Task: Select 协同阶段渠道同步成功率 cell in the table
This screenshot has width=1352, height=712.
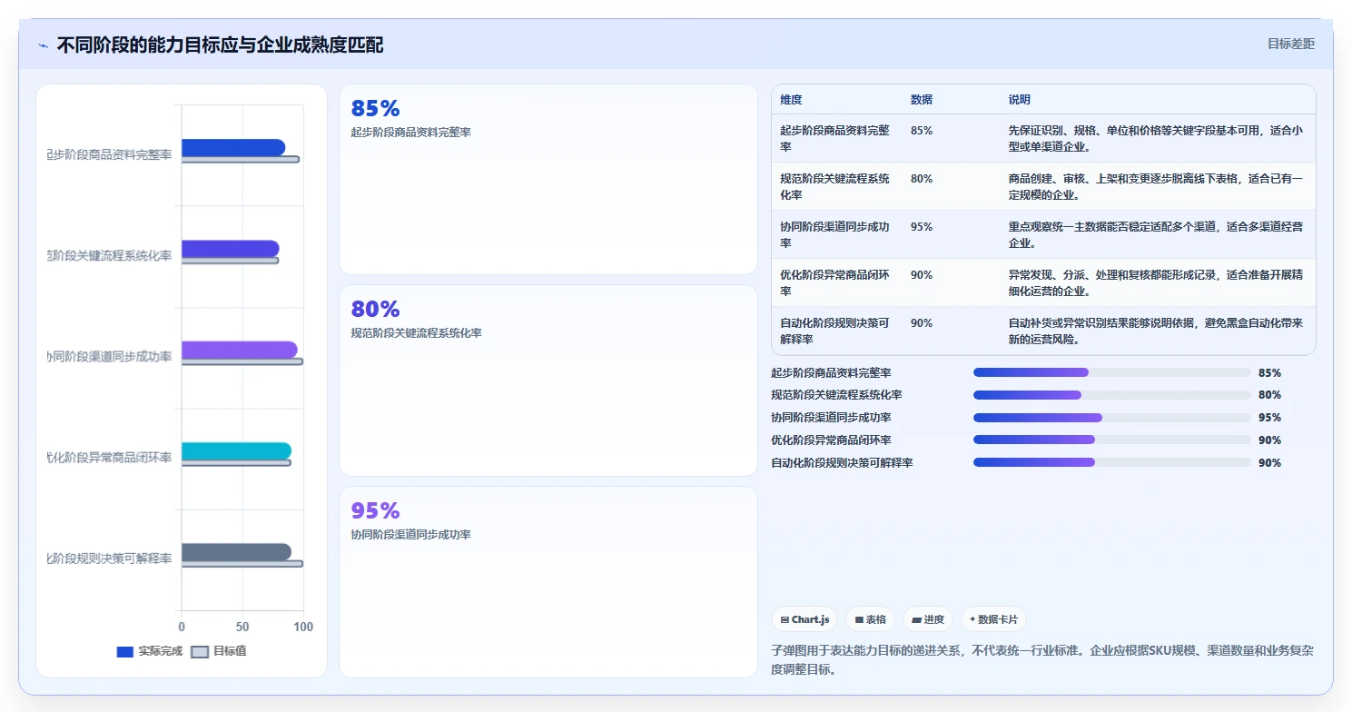Action: click(834, 234)
